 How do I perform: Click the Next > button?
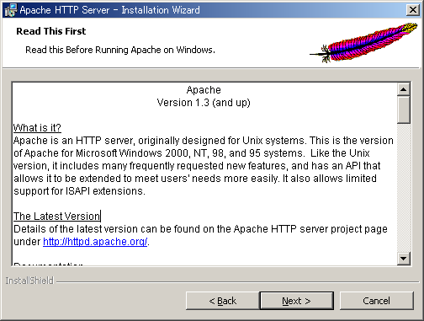pyautogui.click(x=297, y=301)
